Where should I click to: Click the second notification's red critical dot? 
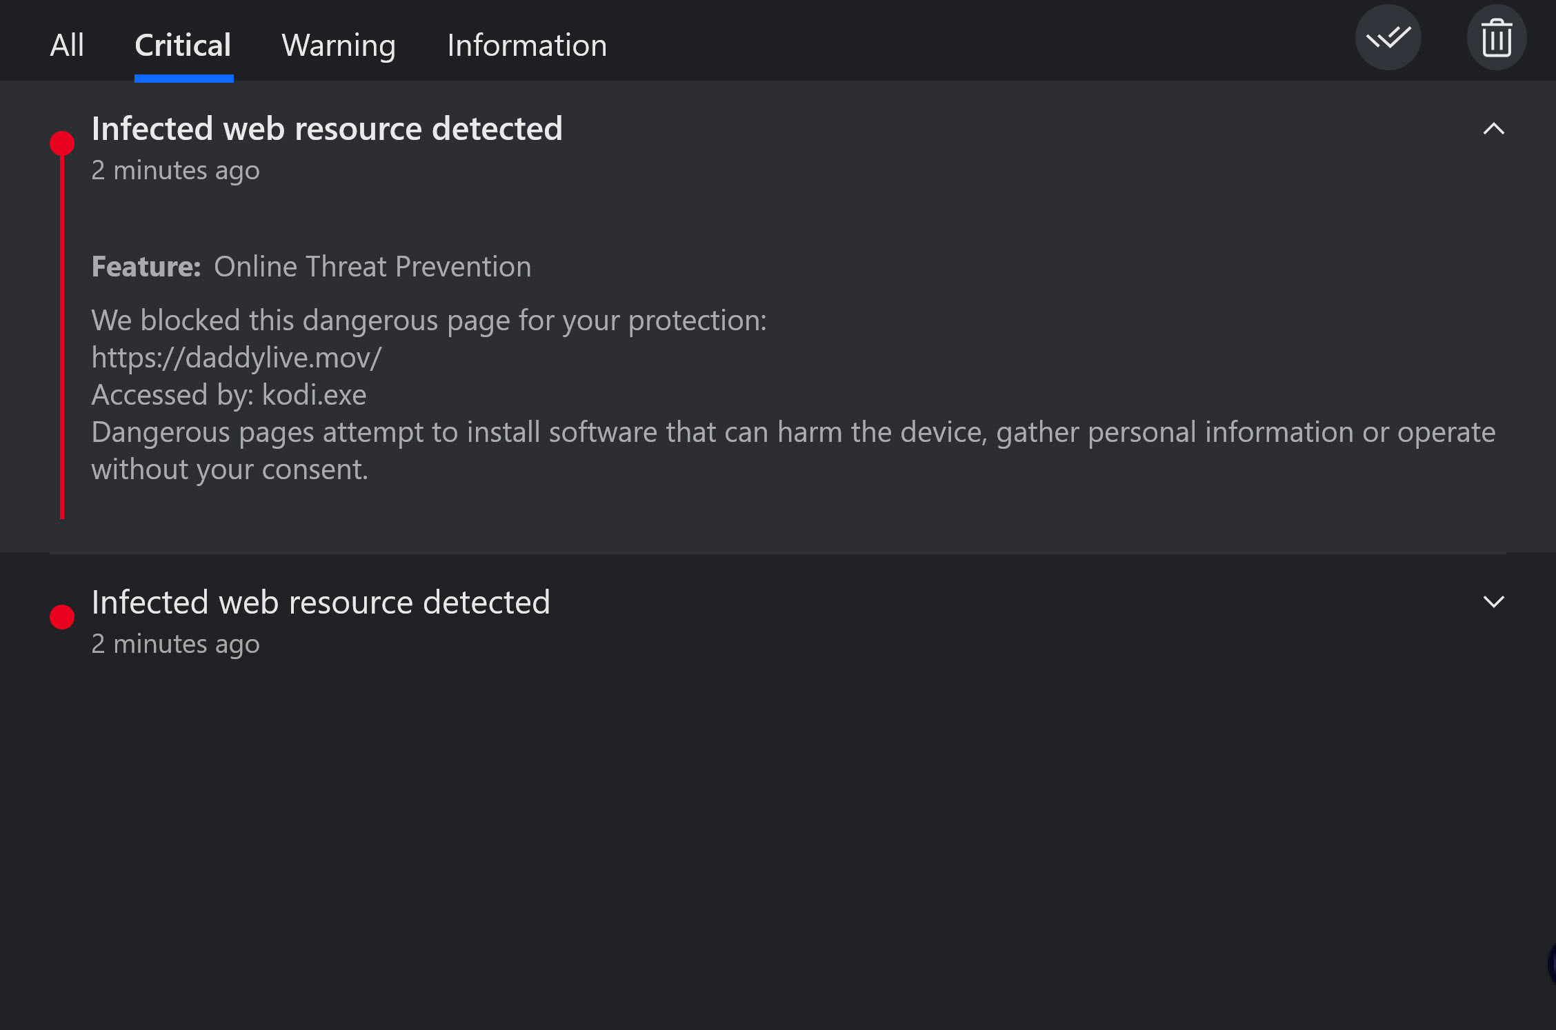(62, 617)
